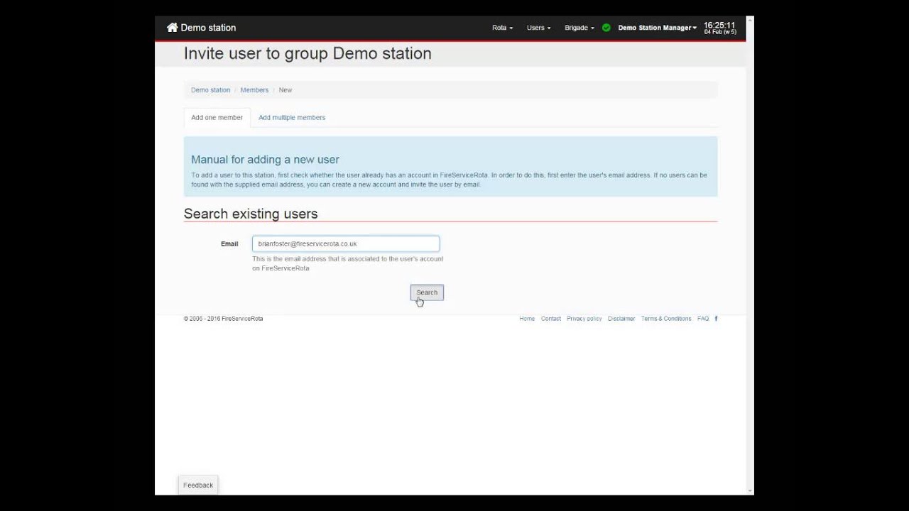Click the copyright FireServiceRota text
The height and width of the screenshot is (511, 909).
click(223, 319)
